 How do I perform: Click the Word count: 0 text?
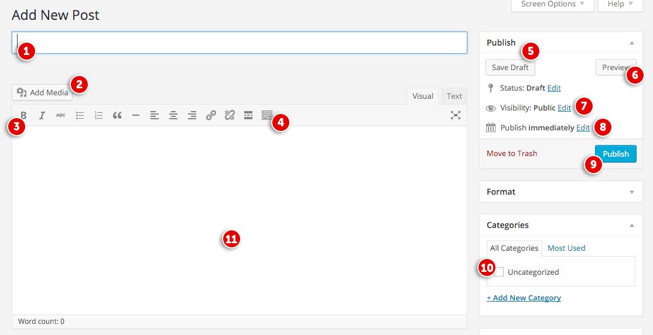coord(41,322)
